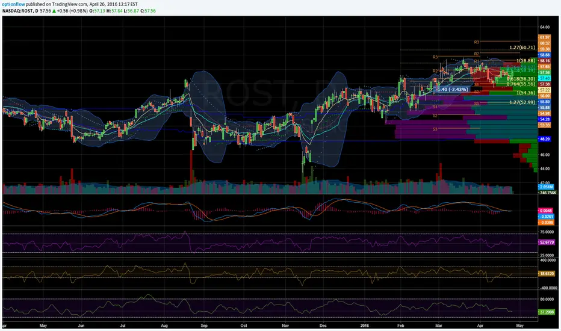This screenshot has width=561, height=331.
Task: Click the 54.28 blue price tag
Action: tap(545, 119)
